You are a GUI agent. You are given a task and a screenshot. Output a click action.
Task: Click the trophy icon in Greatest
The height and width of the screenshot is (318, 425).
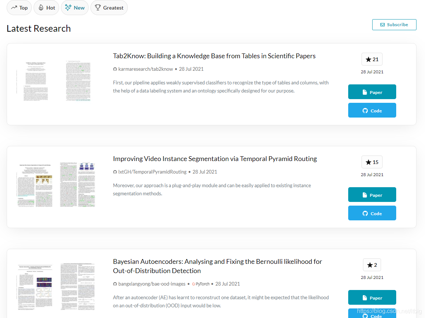pos(98,8)
